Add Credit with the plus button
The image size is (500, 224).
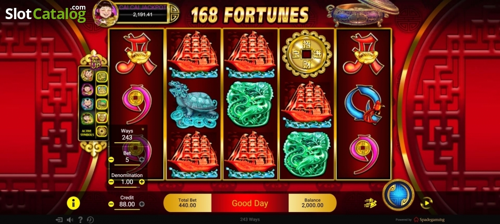142,204
